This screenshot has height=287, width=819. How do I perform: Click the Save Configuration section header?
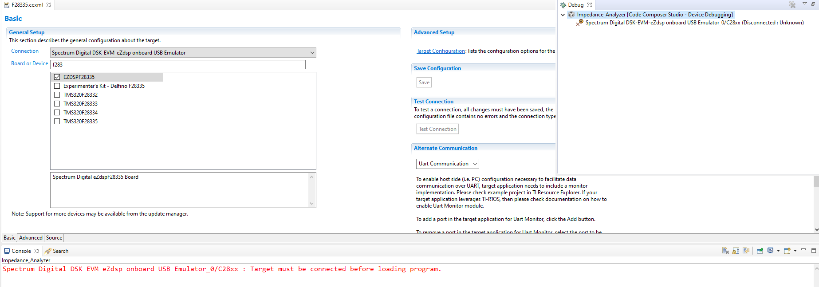(x=437, y=68)
